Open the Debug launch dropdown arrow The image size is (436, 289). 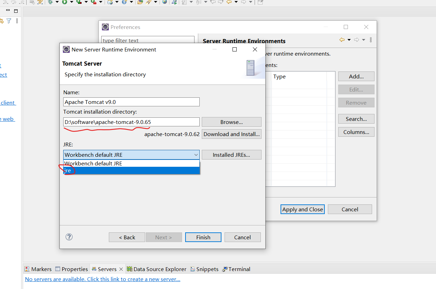click(x=57, y=2)
